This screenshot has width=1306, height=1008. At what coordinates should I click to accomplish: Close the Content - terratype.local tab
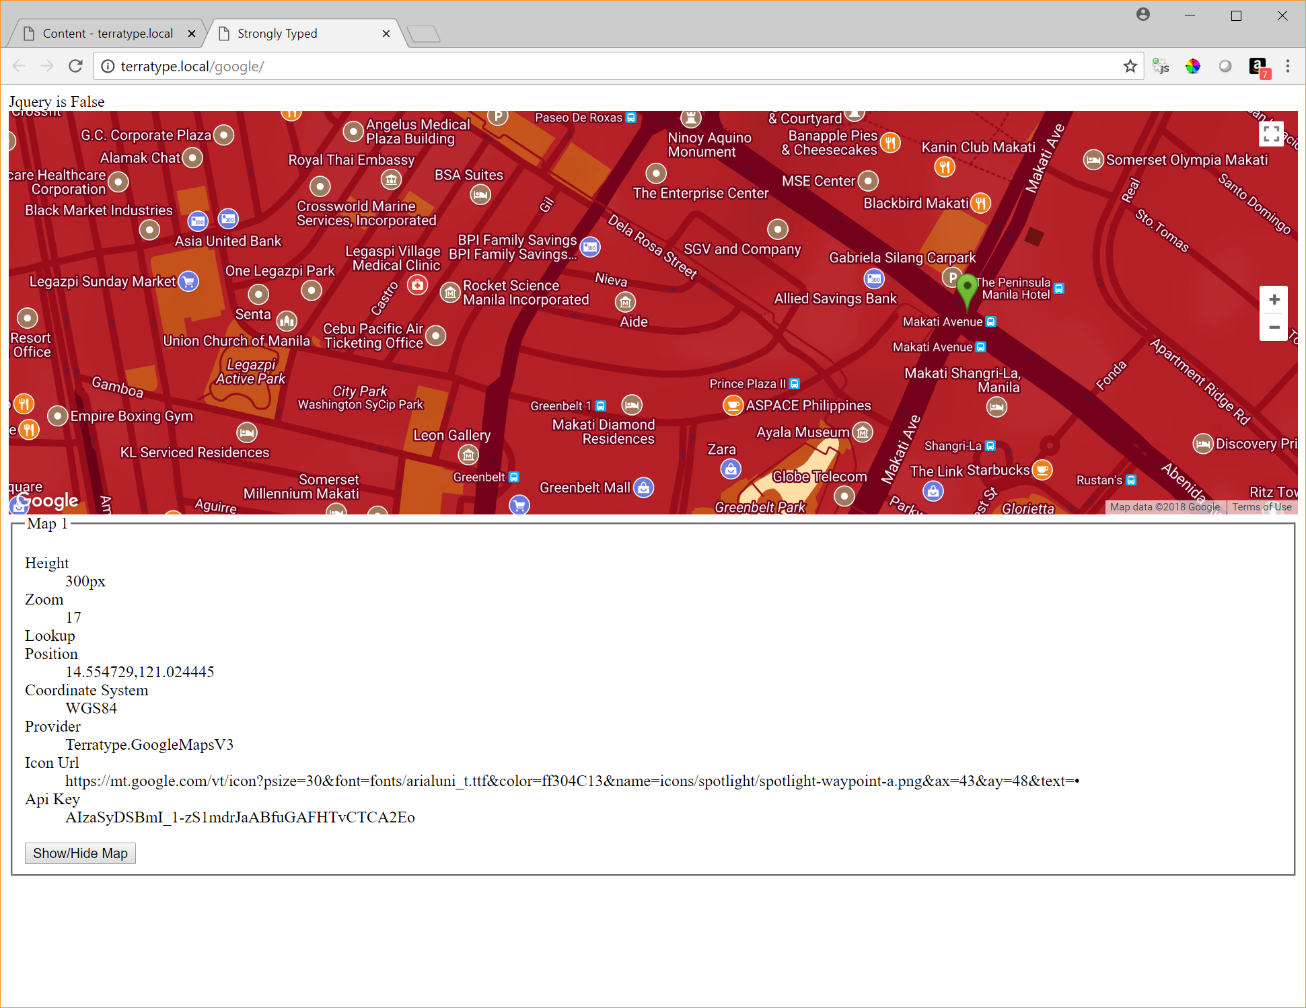click(192, 34)
